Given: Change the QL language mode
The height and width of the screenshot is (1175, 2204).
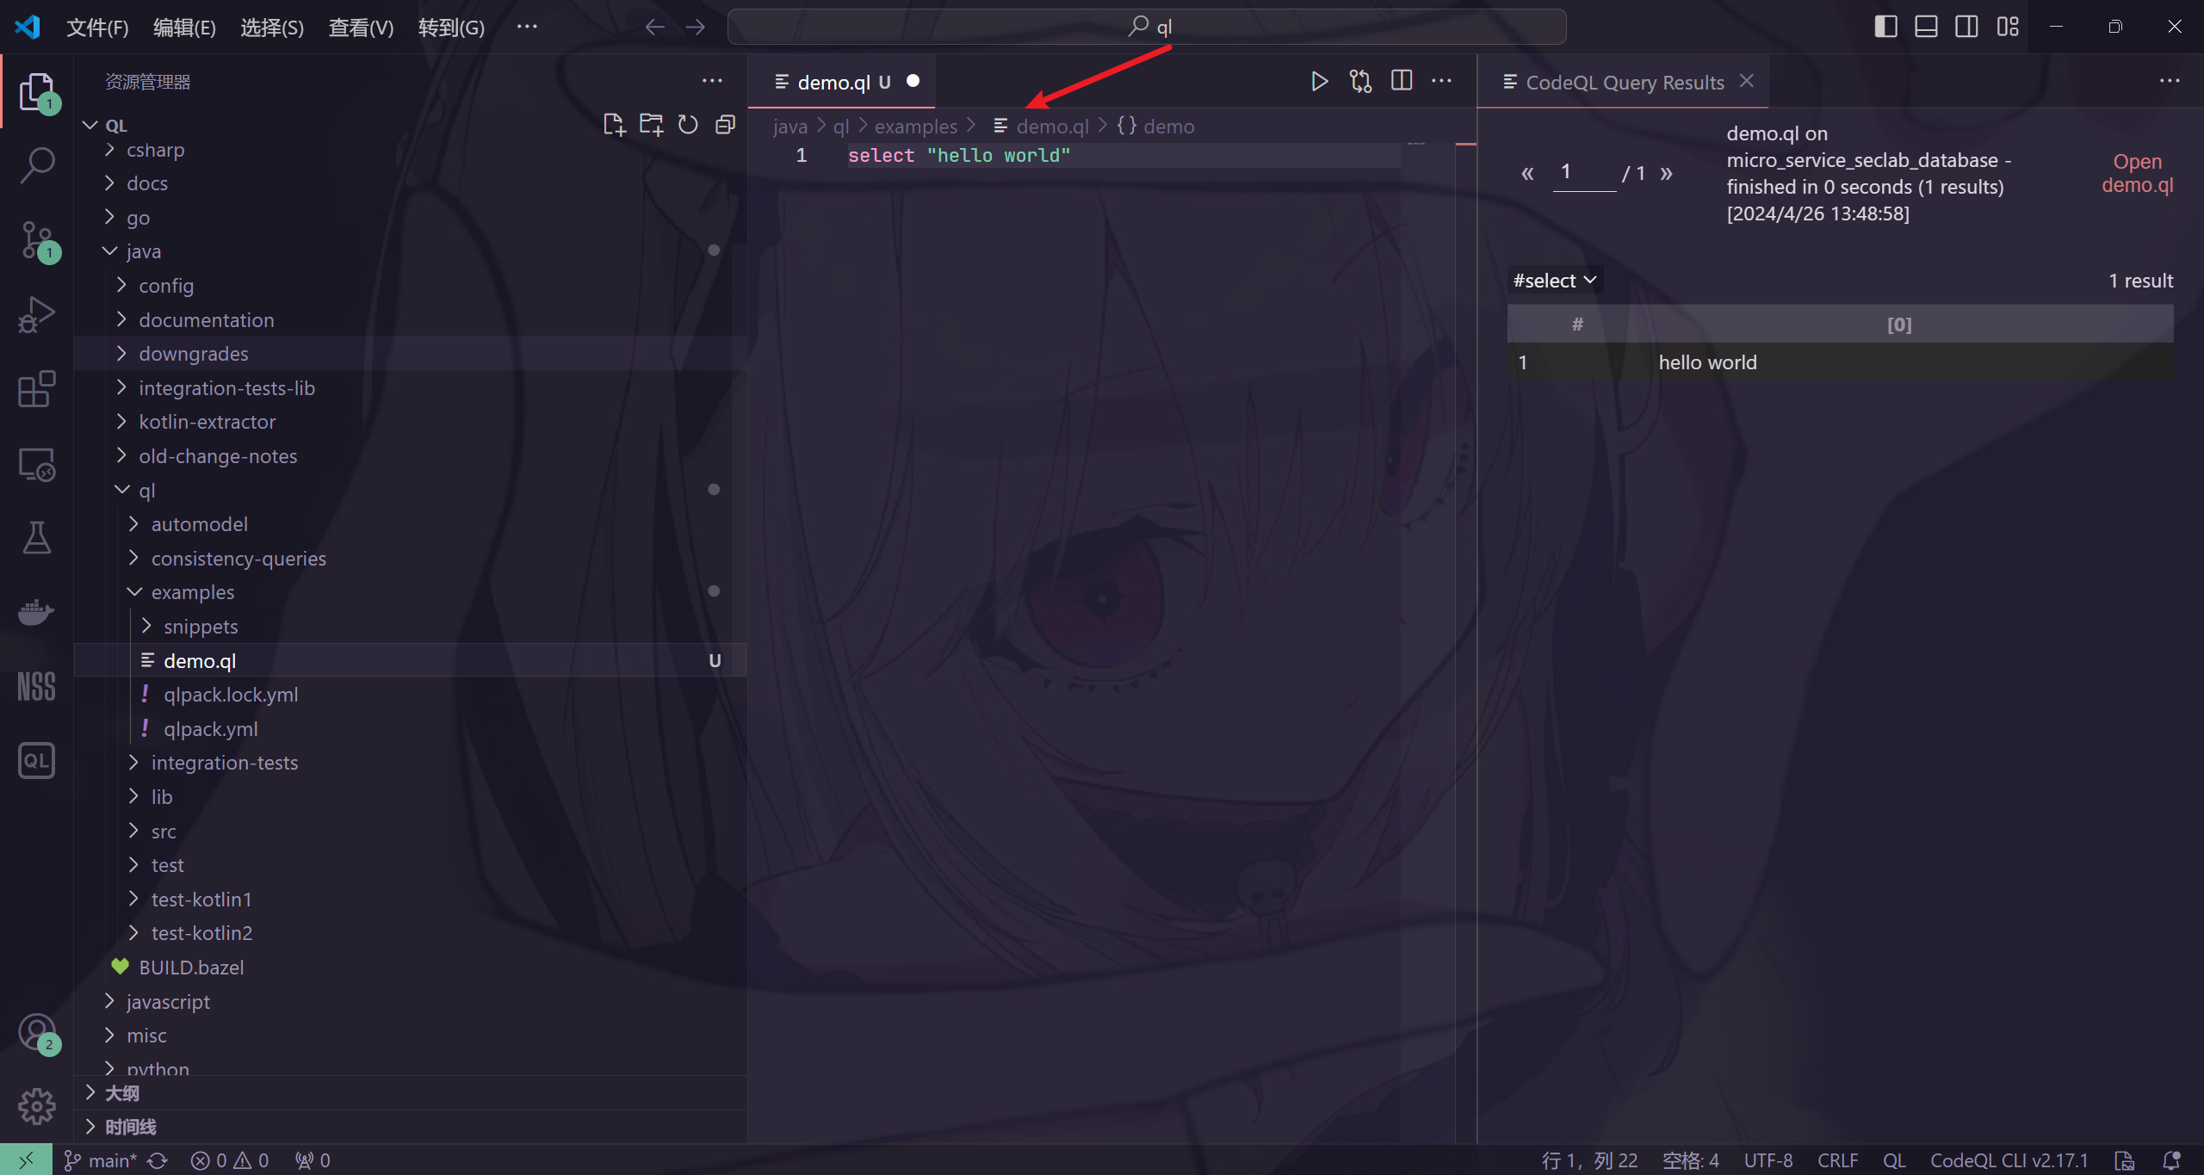Looking at the screenshot, I should [x=1894, y=1160].
